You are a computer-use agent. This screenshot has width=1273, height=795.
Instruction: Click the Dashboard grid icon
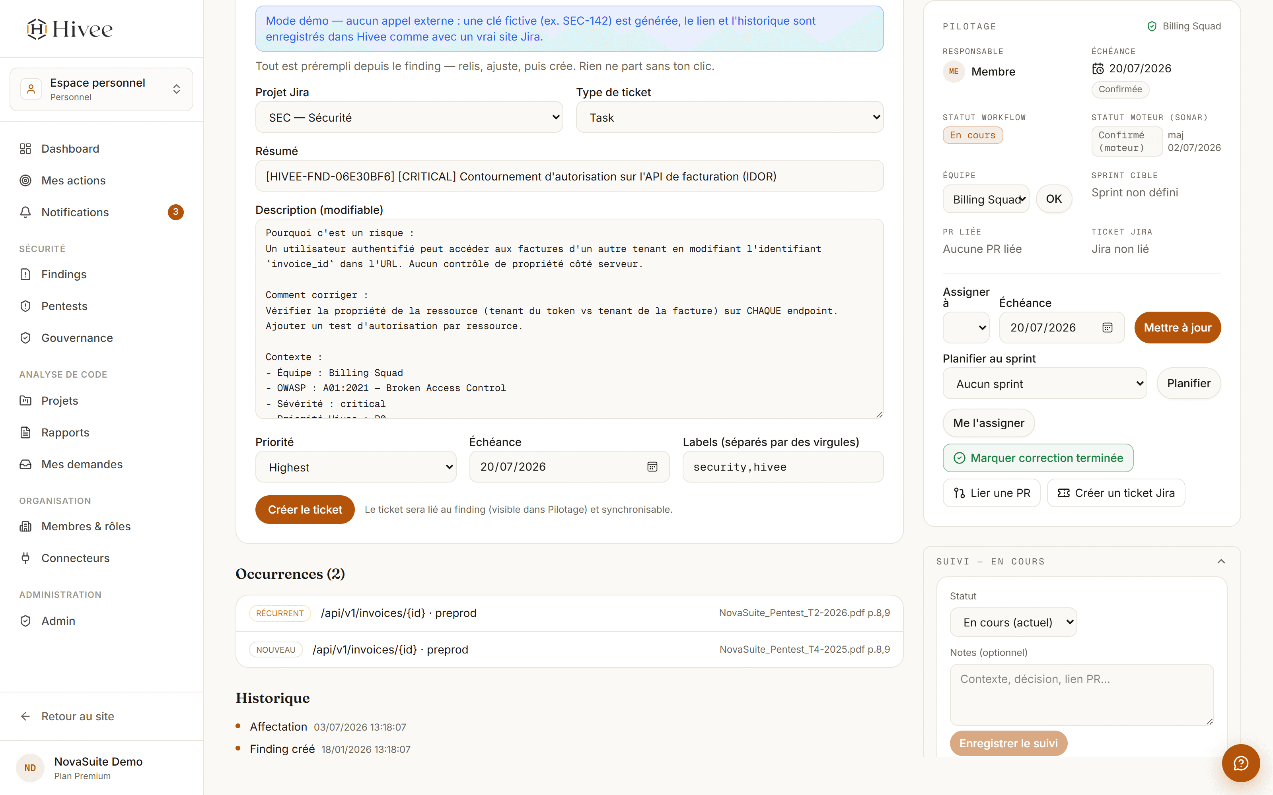[25, 149]
